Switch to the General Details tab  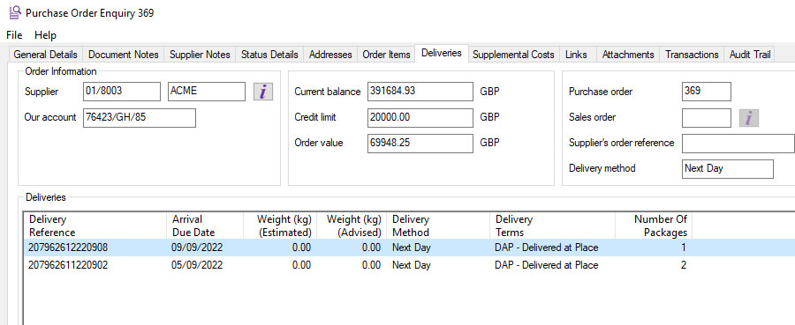[x=46, y=55]
